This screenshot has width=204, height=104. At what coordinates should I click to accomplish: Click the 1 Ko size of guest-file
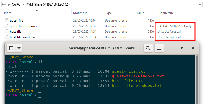[x=151, y=21]
